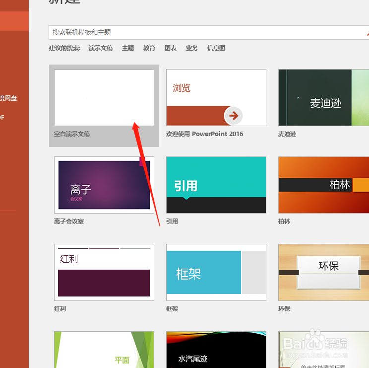
Task: Click the 红利 caption text
Action: coord(60,309)
